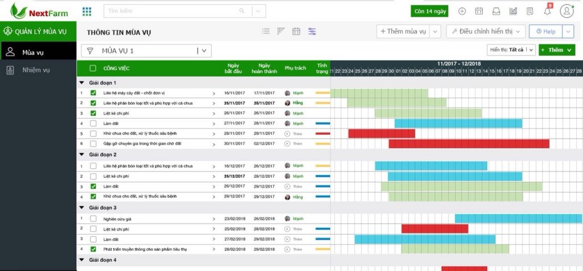Open 'Hiển thị: Tất cả' dropdown
Image resolution: width=583 pixels, height=271 pixels.
(x=511, y=50)
